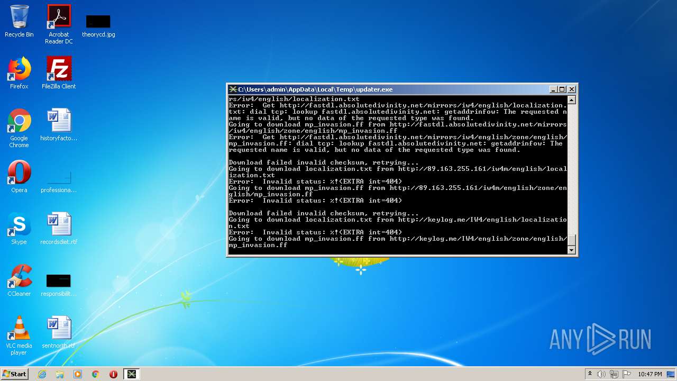
Task: Launch Internet Explorer from the taskbar
Action: click(x=42, y=374)
